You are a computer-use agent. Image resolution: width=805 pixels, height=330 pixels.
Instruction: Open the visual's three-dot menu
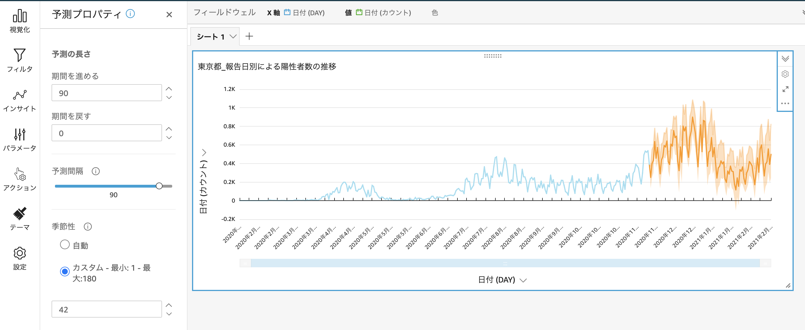785,103
